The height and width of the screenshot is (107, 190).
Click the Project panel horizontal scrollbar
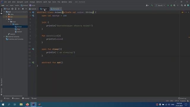pyautogui.click(x=12, y=96)
